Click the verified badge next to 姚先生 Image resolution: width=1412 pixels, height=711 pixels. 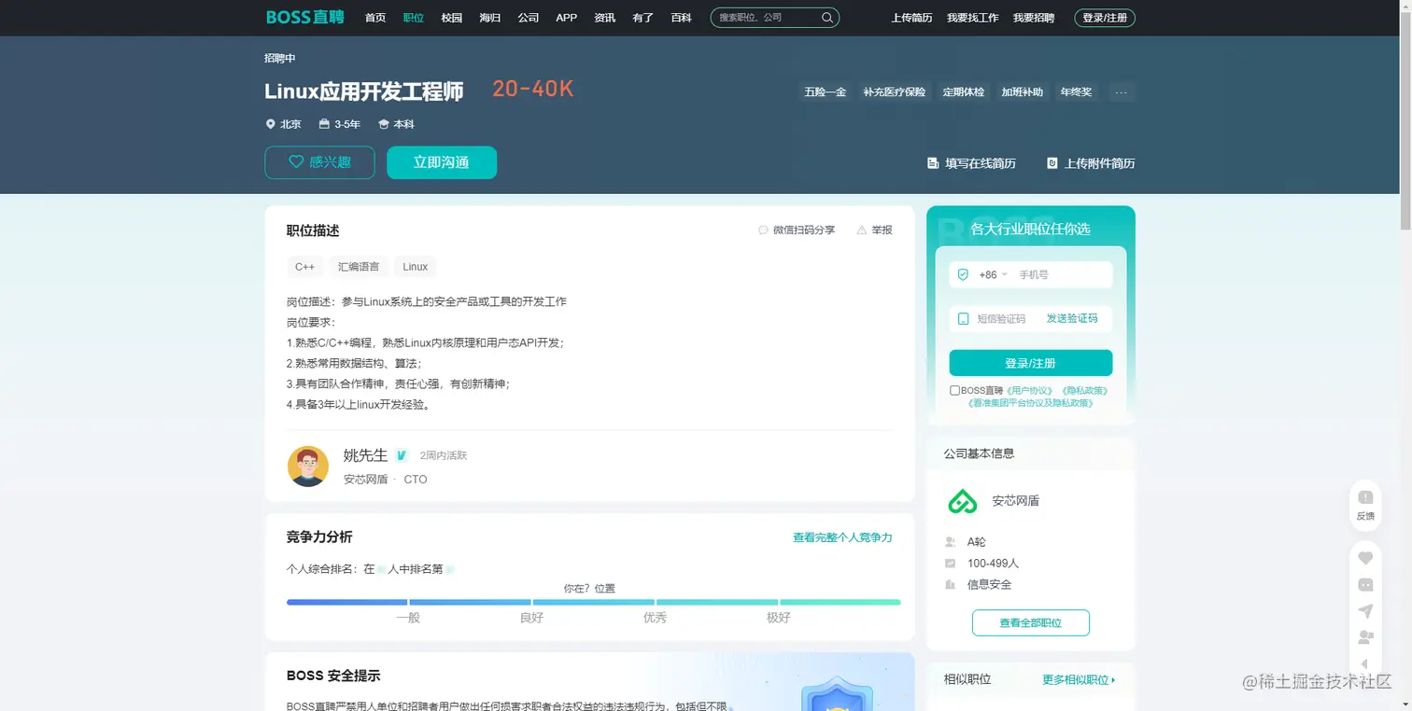coord(402,455)
